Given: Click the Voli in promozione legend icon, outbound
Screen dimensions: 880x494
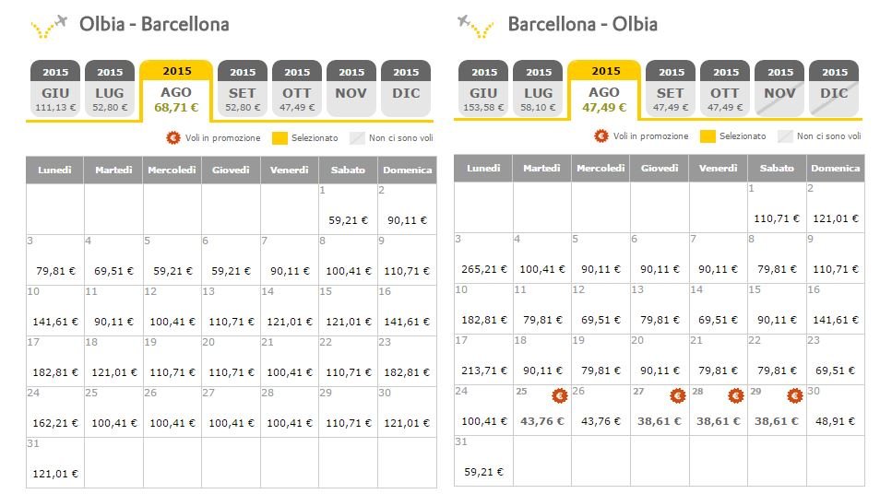Looking at the screenshot, I should [173, 138].
